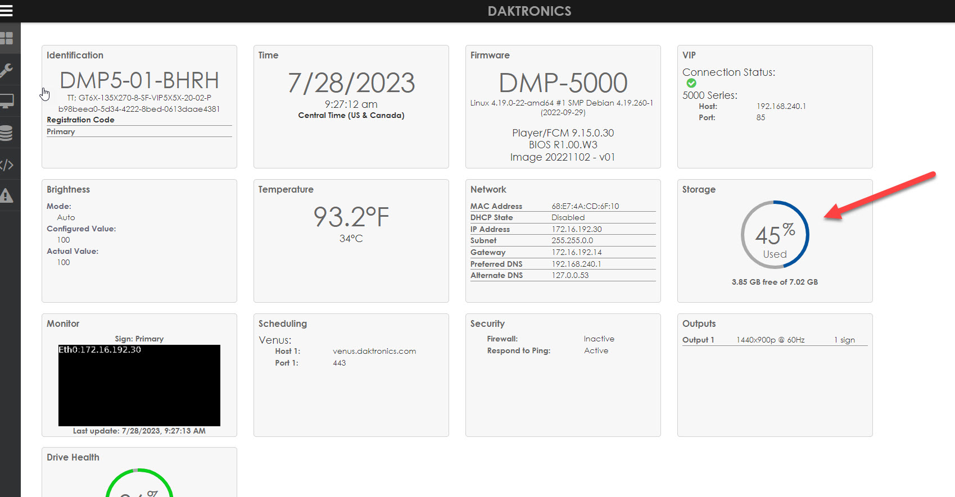Select the DMP5-01-BHRH identification name
Viewport: 955px width, 497px height.
[x=139, y=80]
